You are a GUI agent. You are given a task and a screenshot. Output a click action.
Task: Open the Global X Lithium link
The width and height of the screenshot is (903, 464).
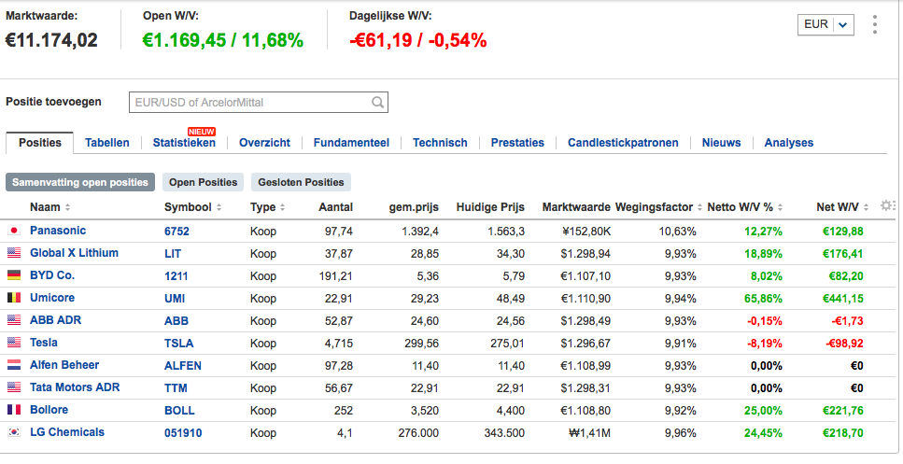point(74,253)
